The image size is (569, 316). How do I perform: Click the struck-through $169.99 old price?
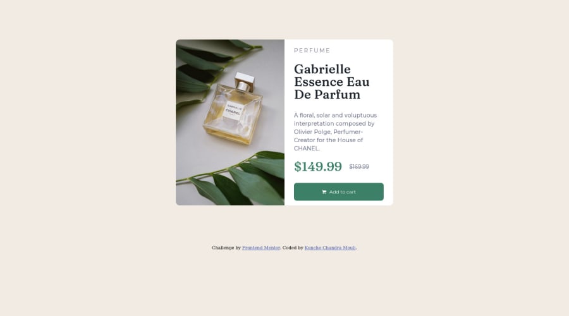(359, 166)
